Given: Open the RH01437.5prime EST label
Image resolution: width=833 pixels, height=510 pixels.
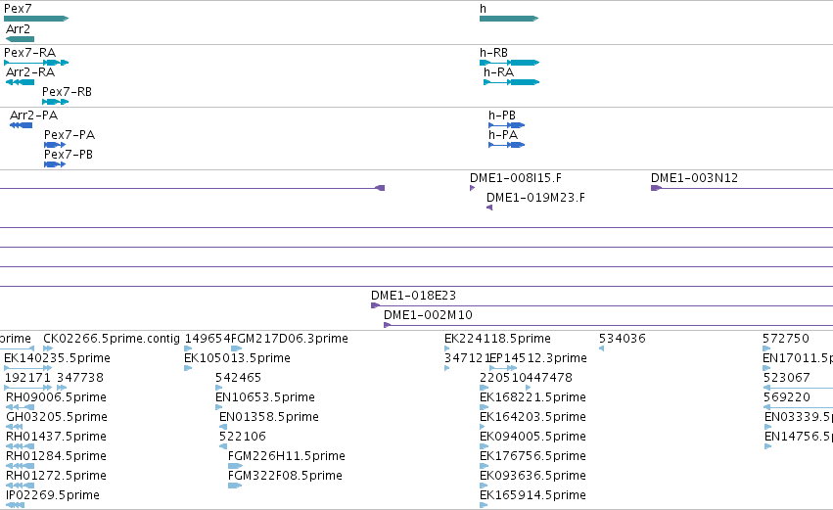Looking at the screenshot, I should pyautogui.click(x=56, y=437).
